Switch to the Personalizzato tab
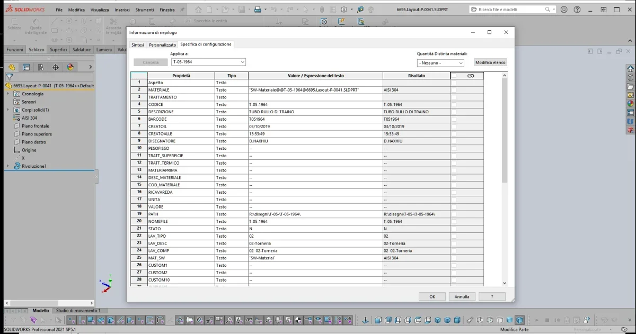The width and height of the screenshot is (636, 334). tap(162, 45)
